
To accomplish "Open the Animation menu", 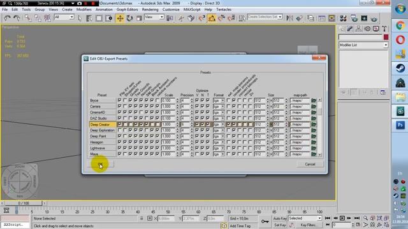I will pyautogui.click(x=104, y=10).
